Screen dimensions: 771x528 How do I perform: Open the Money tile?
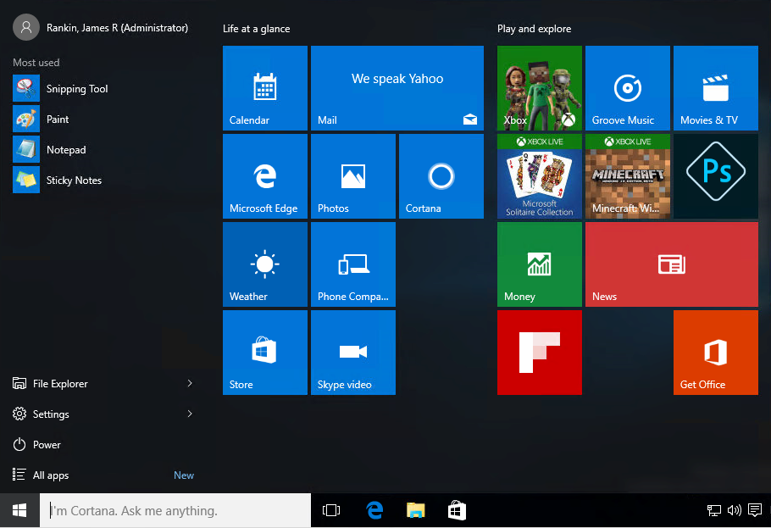click(x=540, y=264)
